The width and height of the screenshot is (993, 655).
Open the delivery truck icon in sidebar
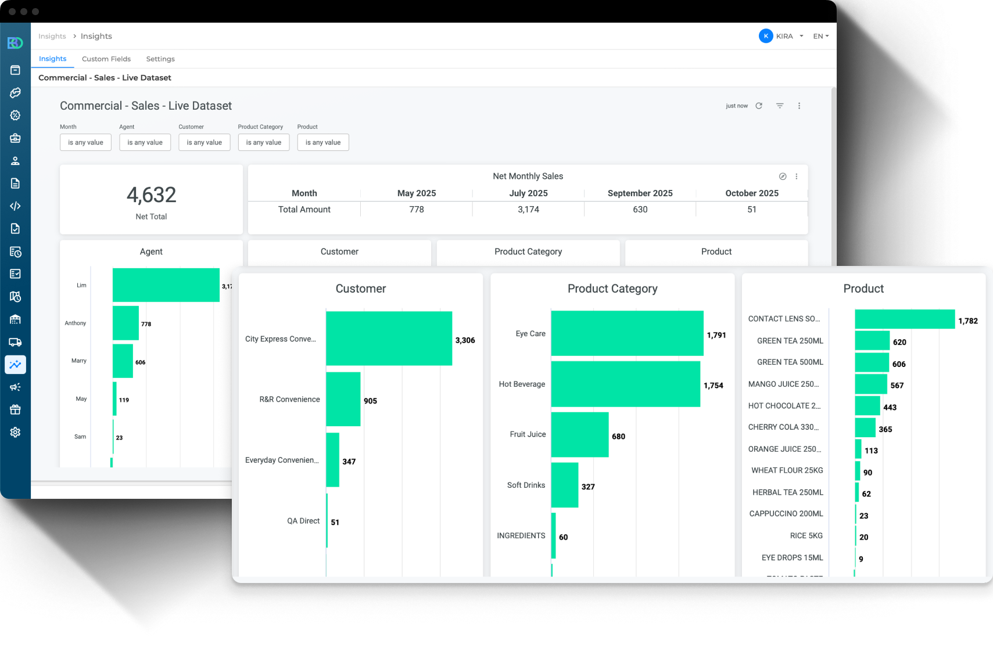(15, 342)
